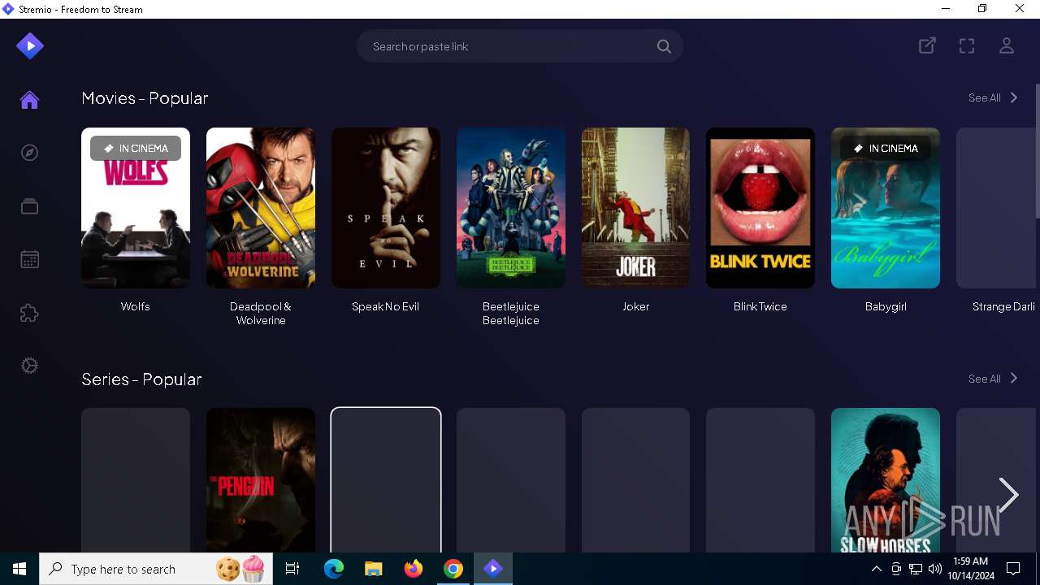Screen dimensions: 1040x585
Task: Open the external link icon in top bar
Action: tap(927, 46)
